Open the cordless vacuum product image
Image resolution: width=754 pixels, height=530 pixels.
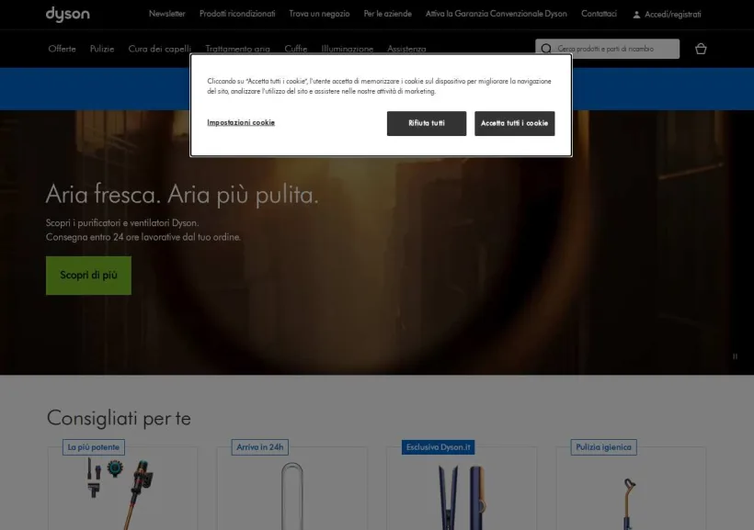pos(122,493)
